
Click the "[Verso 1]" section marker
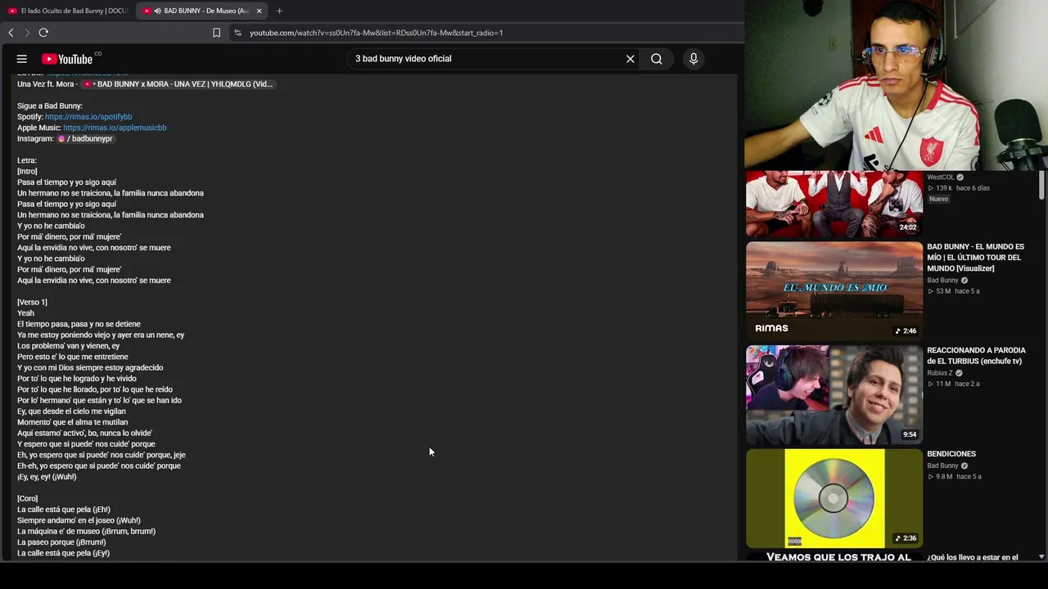pyautogui.click(x=32, y=303)
